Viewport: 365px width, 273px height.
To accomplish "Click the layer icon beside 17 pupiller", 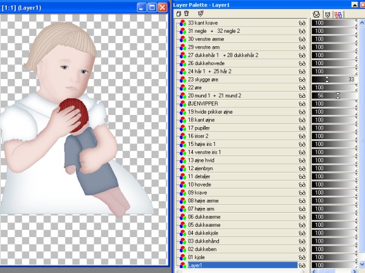I will (x=182, y=128).
